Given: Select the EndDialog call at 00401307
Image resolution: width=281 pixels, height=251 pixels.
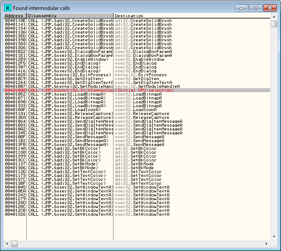Looking at the screenshot, I should pos(137,67).
